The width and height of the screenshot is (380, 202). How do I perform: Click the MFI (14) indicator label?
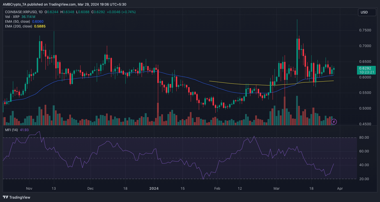click(x=12, y=130)
